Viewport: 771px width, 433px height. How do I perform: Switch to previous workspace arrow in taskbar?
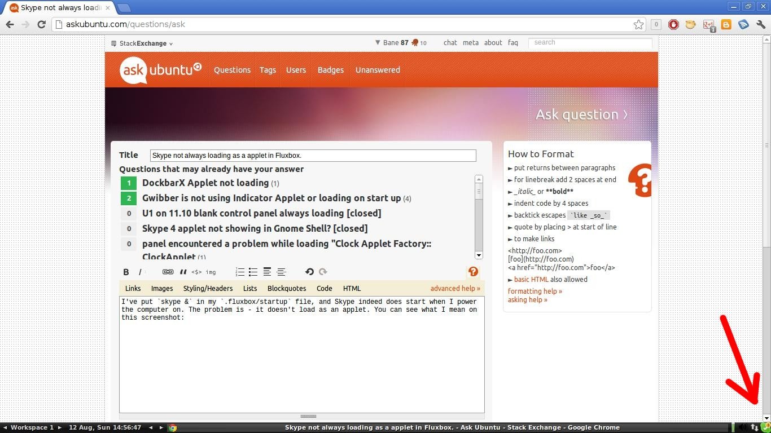5,427
